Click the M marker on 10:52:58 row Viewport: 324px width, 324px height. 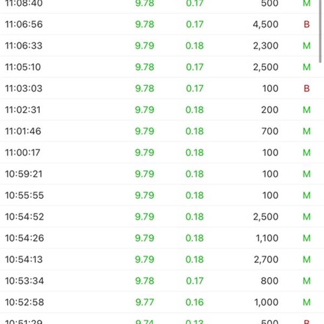pos(307,302)
